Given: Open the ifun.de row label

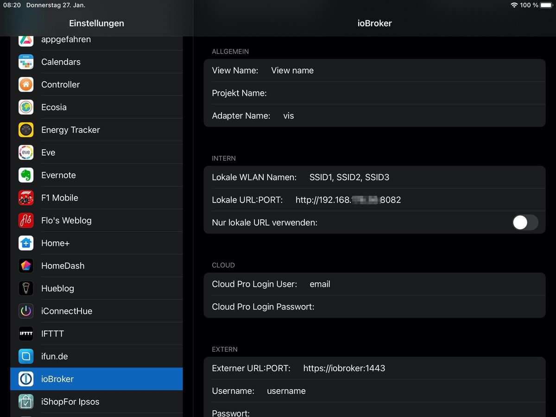Looking at the screenshot, I should click(55, 356).
